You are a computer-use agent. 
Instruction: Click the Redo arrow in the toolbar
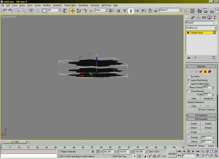pos(11,11)
